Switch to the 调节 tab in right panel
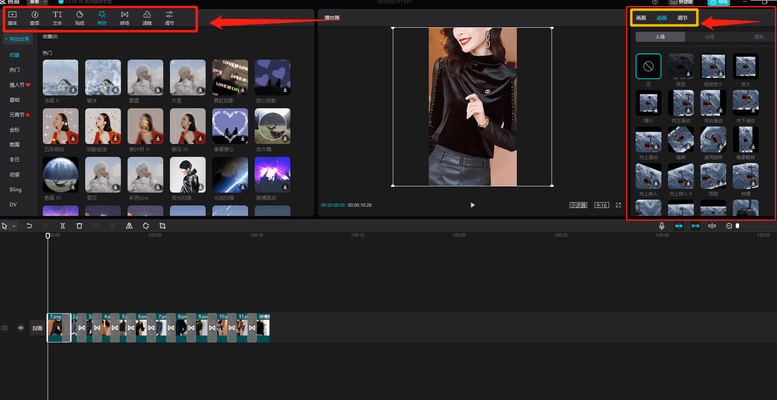This screenshot has height=400, width=777. [x=682, y=18]
